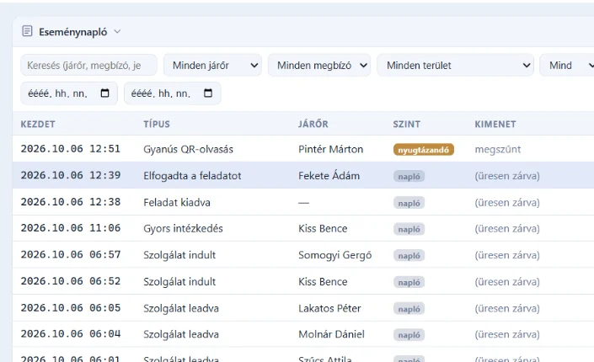Sort by TÍPUS column header
594x362 pixels.
(157, 125)
